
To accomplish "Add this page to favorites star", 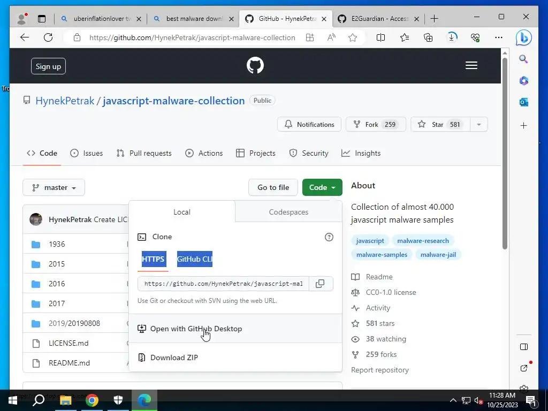I will 353,37.
